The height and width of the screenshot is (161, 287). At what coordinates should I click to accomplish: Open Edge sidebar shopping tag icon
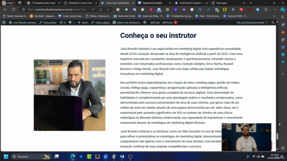click(x=283, y=25)
